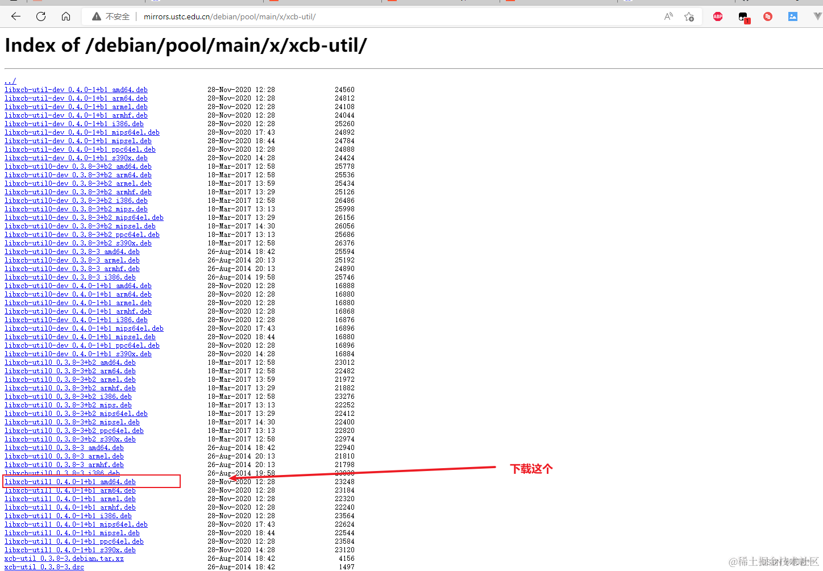
Task: Select libxcb-util0-dev_0.3.8-3+b2_s390x.deb
Action: click(78, 243)
